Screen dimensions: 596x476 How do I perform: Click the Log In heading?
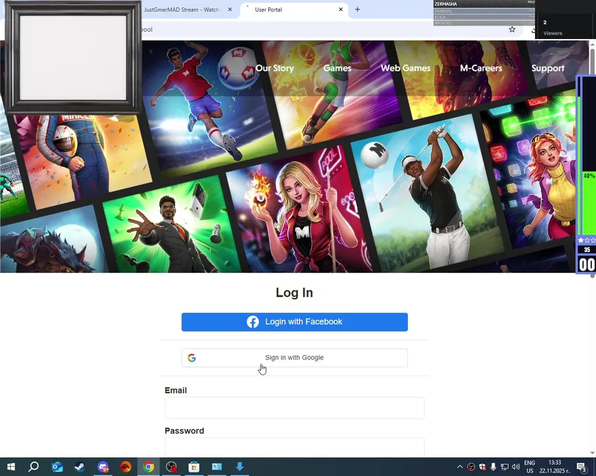(x=294, y=293)
